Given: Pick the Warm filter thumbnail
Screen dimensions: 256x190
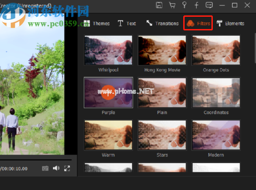Looking at the screenshot, I should [108, 135].
